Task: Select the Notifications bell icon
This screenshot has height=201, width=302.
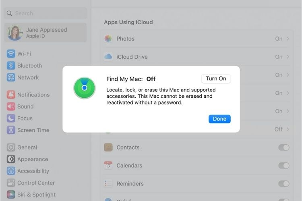Action: pos(11,94)
